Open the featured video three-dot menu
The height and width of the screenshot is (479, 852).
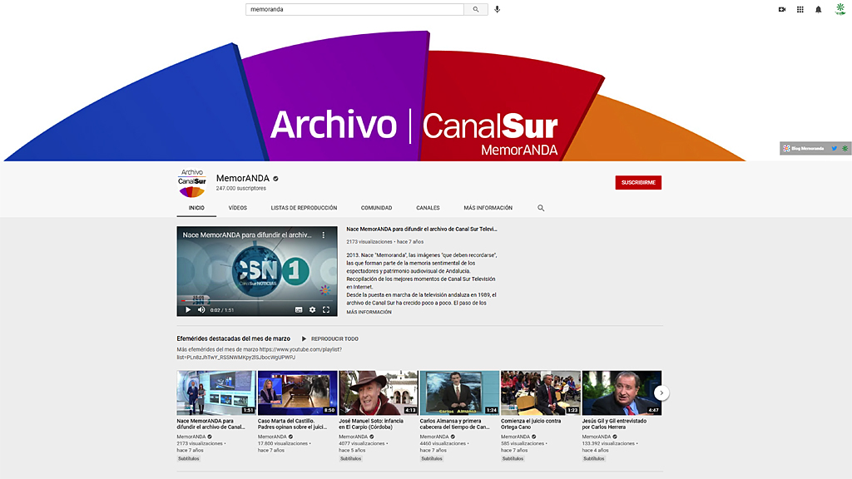pos(324,235)
